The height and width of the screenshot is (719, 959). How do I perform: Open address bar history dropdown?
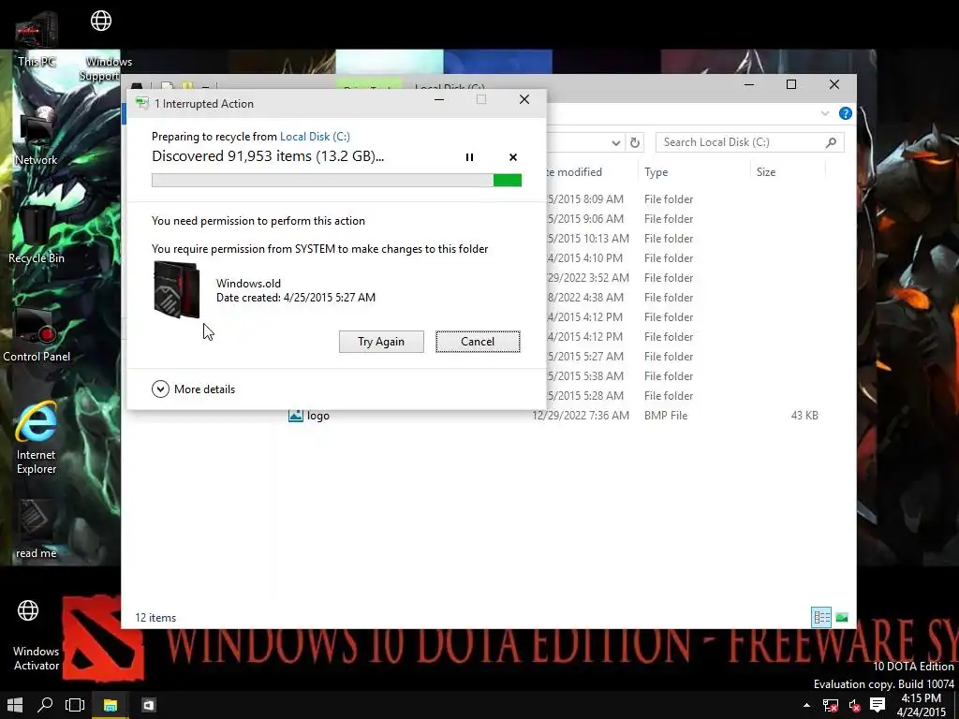(616, 142)
